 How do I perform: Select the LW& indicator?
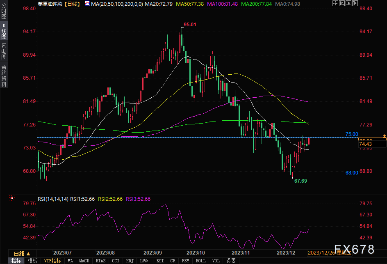(144, 261)
